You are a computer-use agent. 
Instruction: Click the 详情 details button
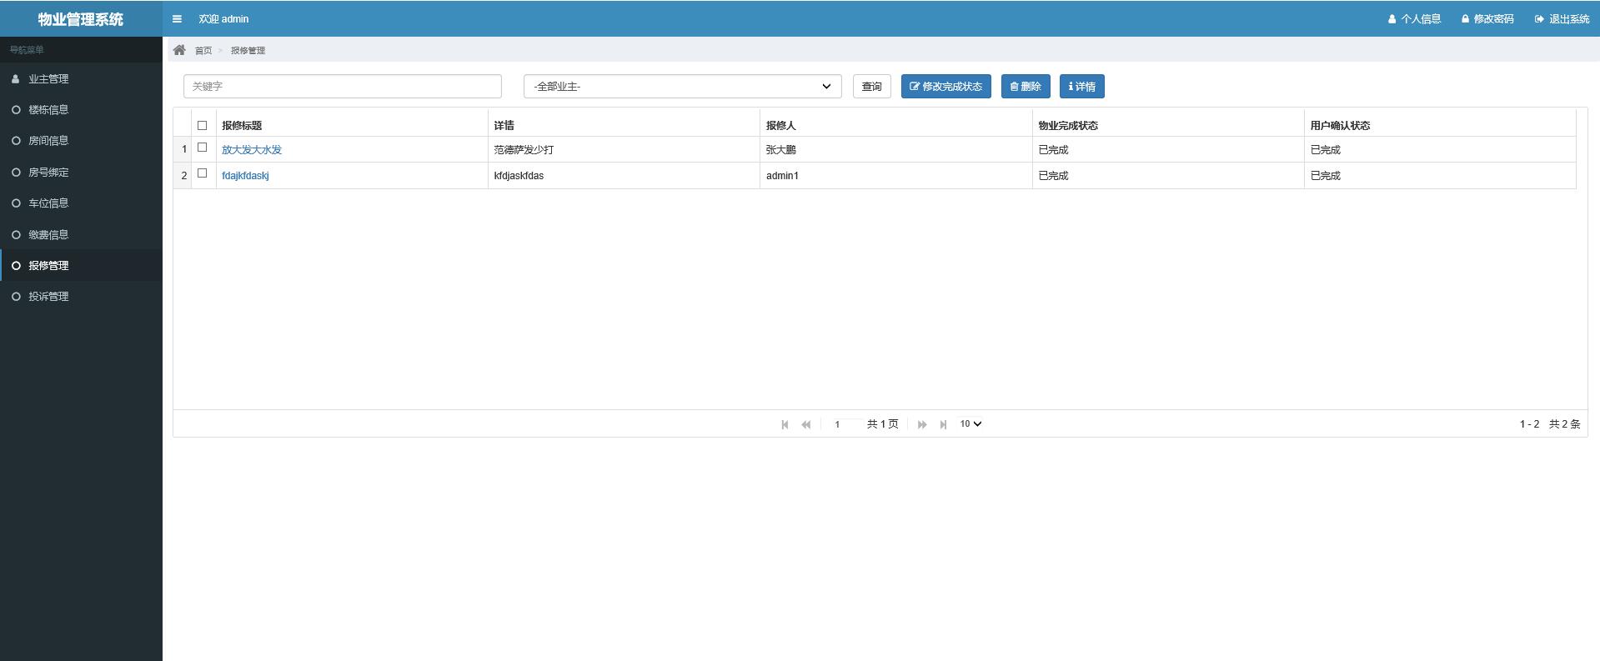[1081, 87]
